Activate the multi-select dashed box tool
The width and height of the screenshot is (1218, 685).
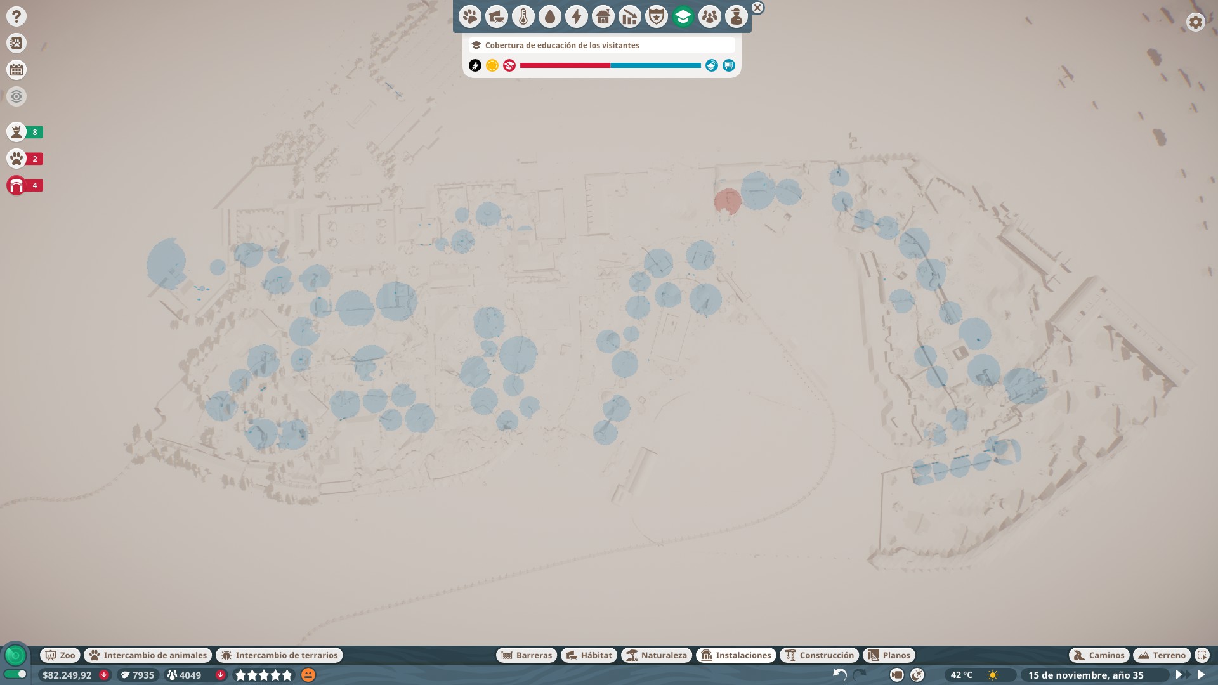[x=1202, y=655]
